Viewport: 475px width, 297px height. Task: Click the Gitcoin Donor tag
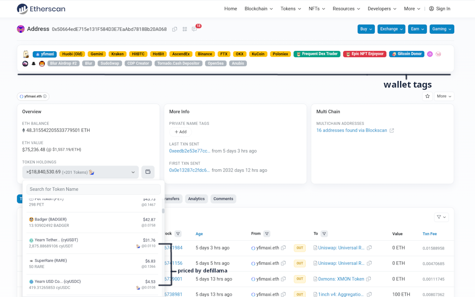pyautogui.click(x=407, y=54)
